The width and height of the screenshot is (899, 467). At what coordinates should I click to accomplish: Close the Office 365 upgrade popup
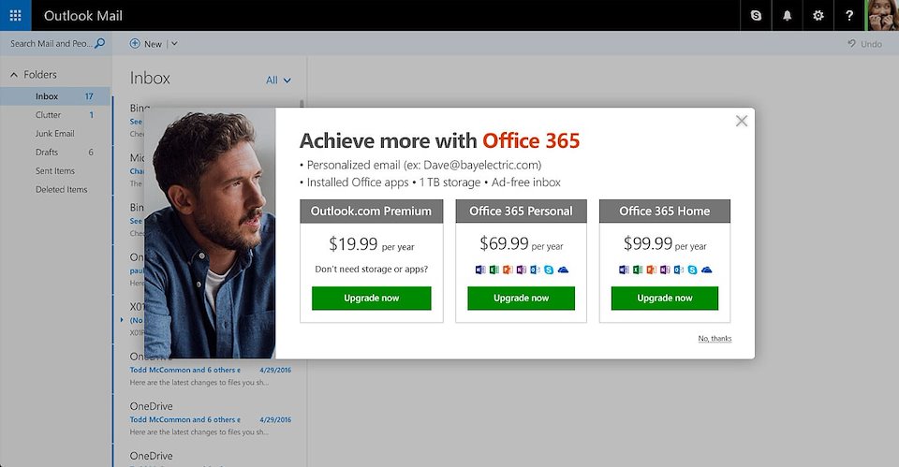[742, 121]
